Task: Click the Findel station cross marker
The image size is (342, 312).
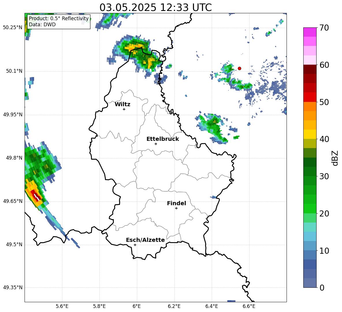Action: (x=176, y=208)
